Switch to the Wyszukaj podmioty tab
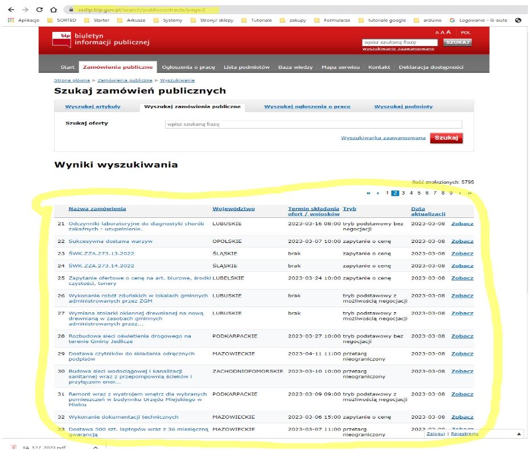530x450 pixels. tap(403, 106)
